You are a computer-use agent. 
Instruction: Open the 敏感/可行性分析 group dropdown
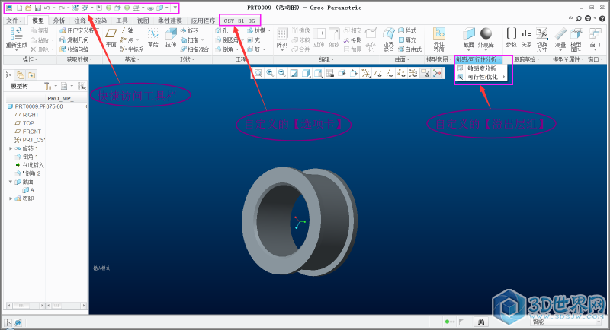[x=479, y=59]
